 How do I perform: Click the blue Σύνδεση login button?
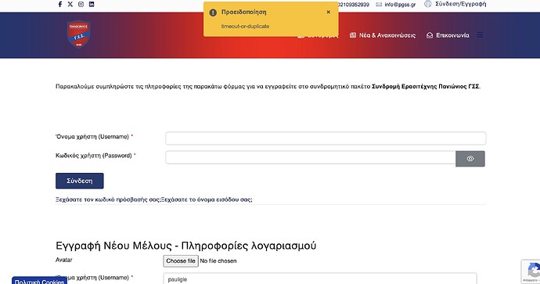80,181
